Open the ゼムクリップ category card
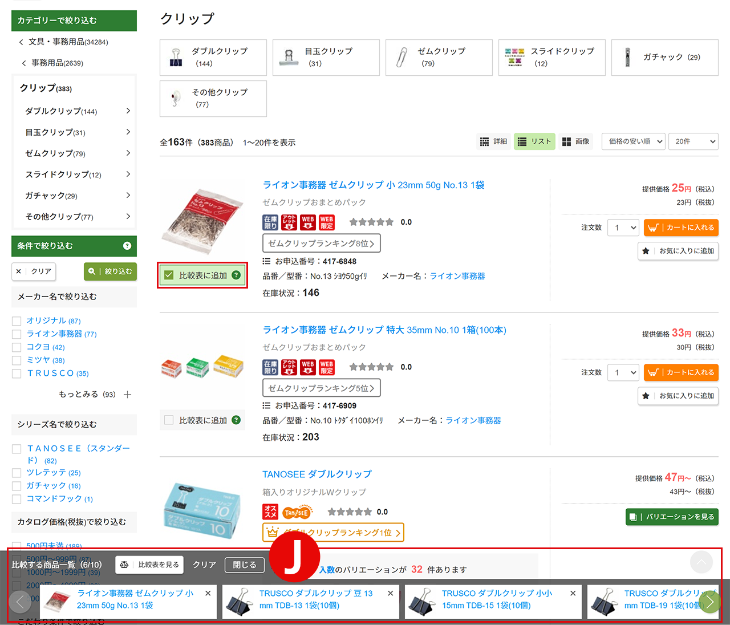 click(x=439, y=58)
